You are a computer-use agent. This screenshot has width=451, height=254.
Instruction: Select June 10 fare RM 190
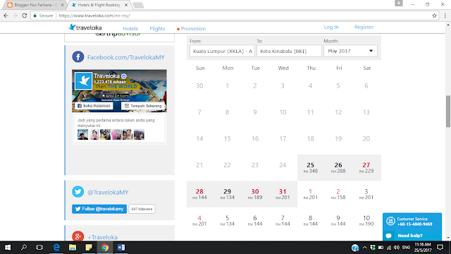366,221
